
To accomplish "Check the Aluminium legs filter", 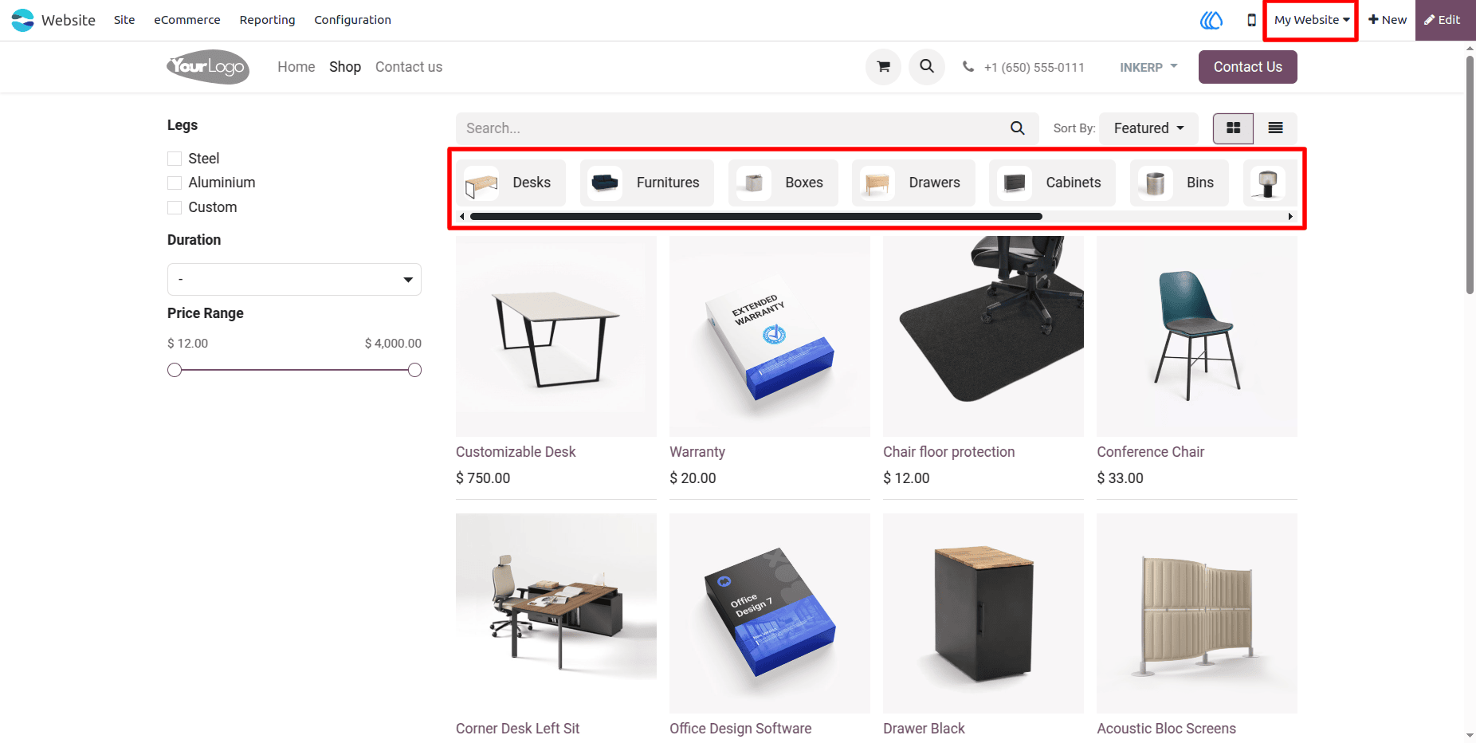I will coord(175,183).
